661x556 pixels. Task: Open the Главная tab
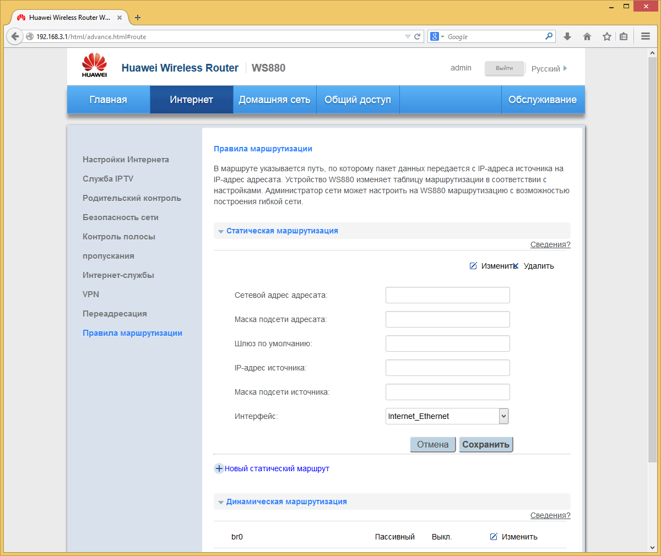click(109, 100)
